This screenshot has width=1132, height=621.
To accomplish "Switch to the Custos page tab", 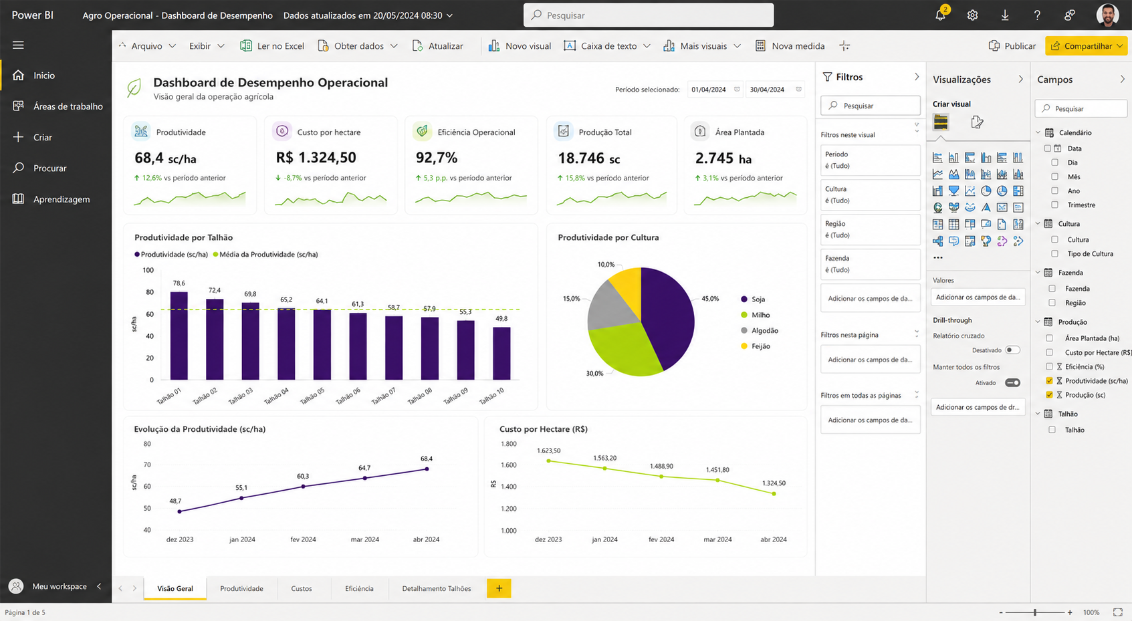I will coord(302,588).
